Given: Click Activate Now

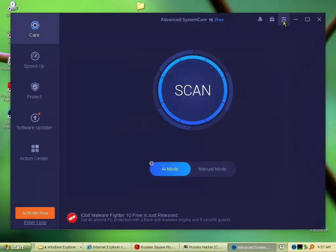Looking at the screenshot, I should [35, 213].
